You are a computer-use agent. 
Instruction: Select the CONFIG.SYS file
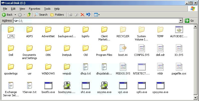click(x=142, y=50)
